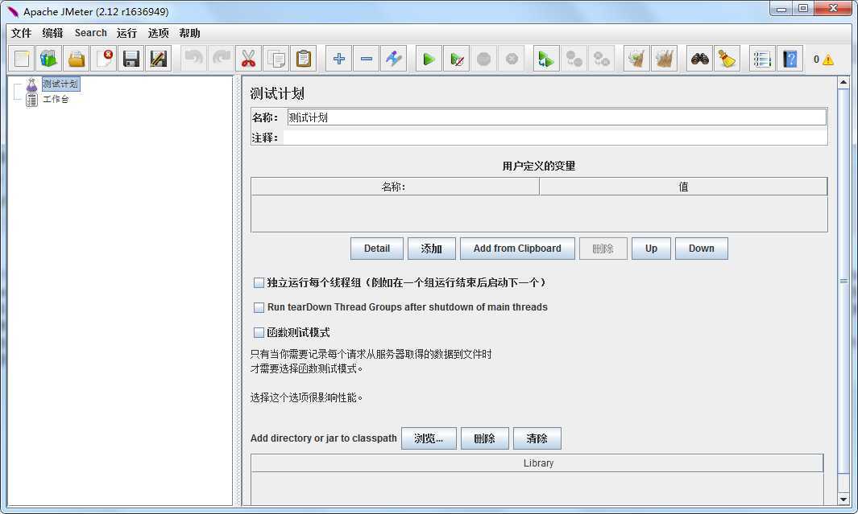Click the 注释 comment field
This screenshot has height=514, width=858.
coord(554,138)
